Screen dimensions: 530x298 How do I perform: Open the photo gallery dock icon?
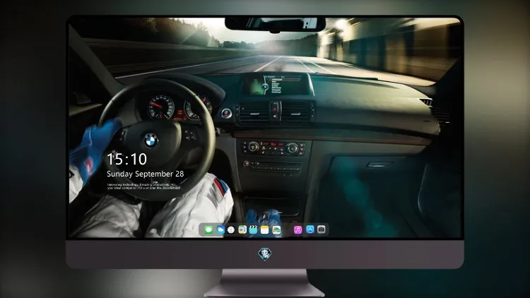[276, 230]
